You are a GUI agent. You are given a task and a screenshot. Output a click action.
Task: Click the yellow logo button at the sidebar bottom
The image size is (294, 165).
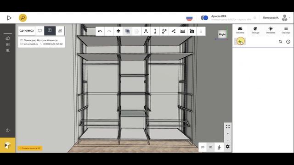(8, 145)
